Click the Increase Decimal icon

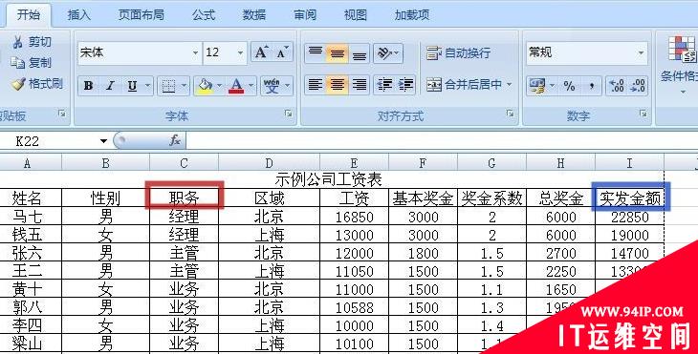click(616, 85)
